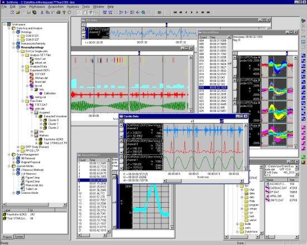Collapse the Grant Management tree node
The height and width of the screenshot is (245, 307).
pos(9,155)
